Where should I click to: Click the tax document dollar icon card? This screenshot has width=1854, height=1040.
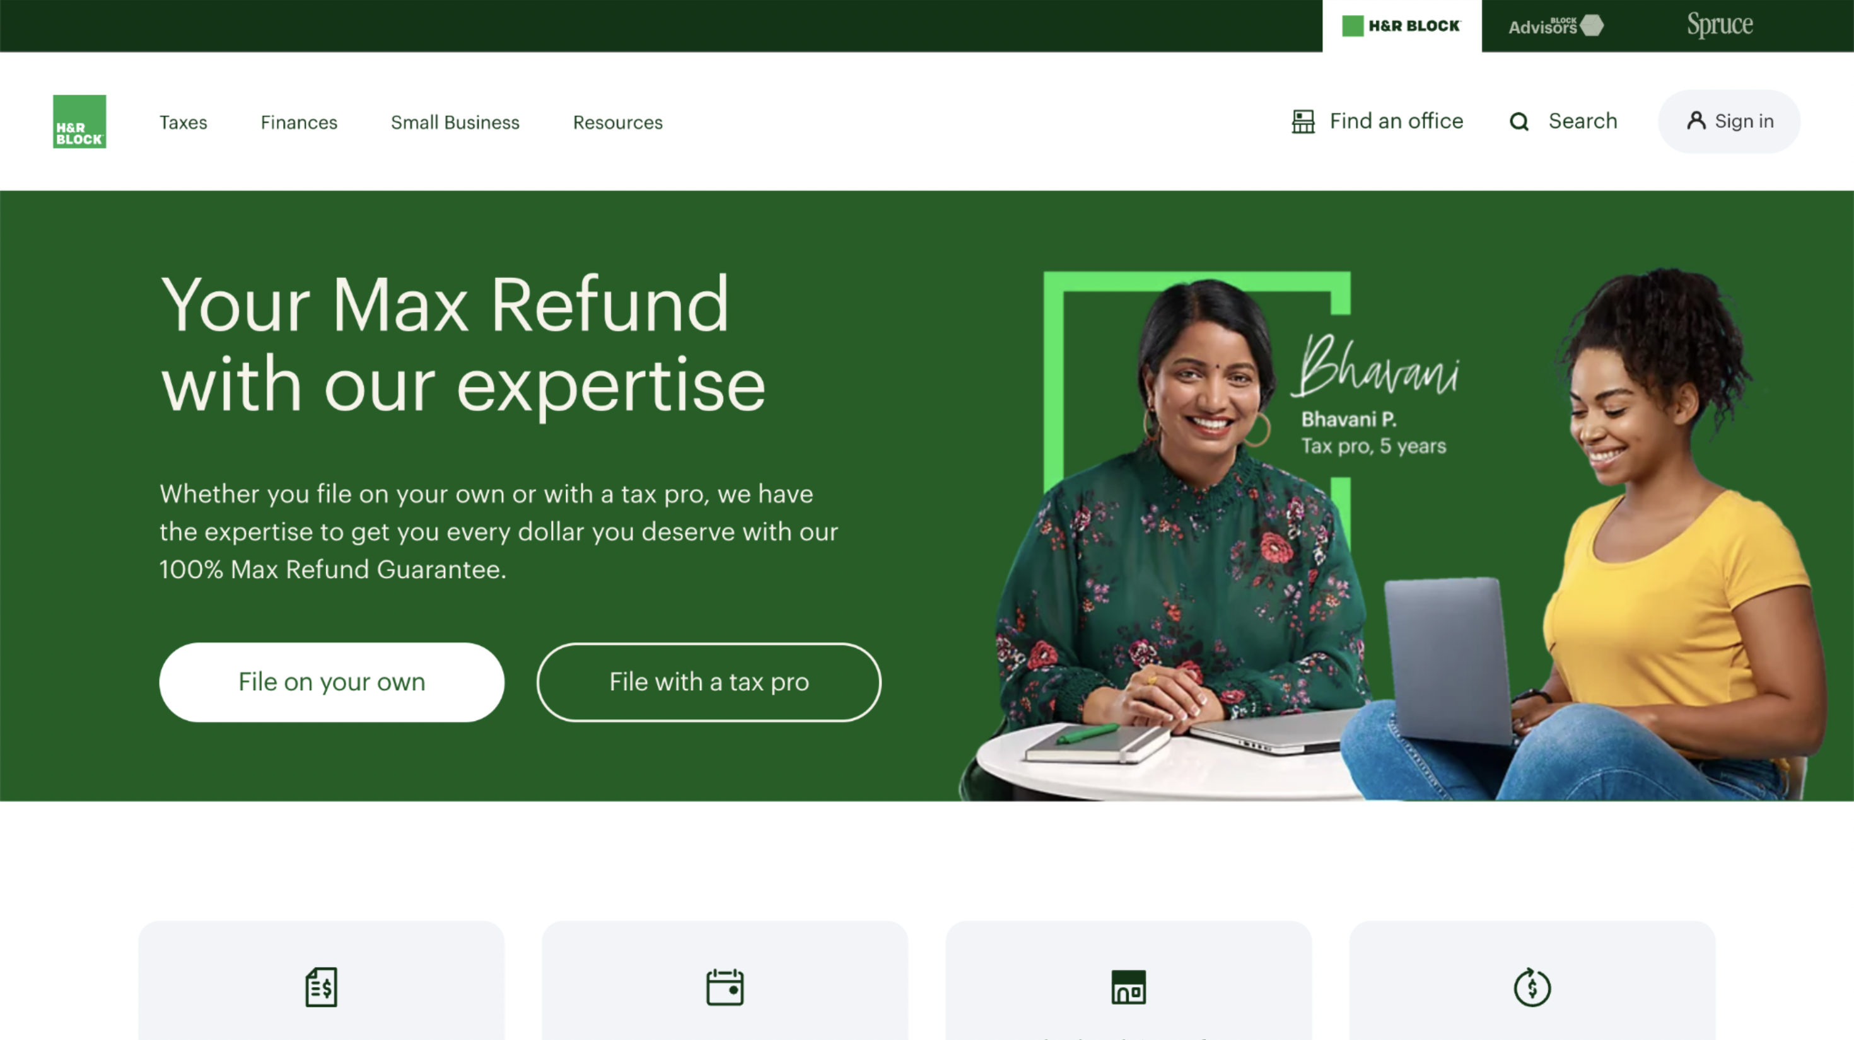coord(321,980)
